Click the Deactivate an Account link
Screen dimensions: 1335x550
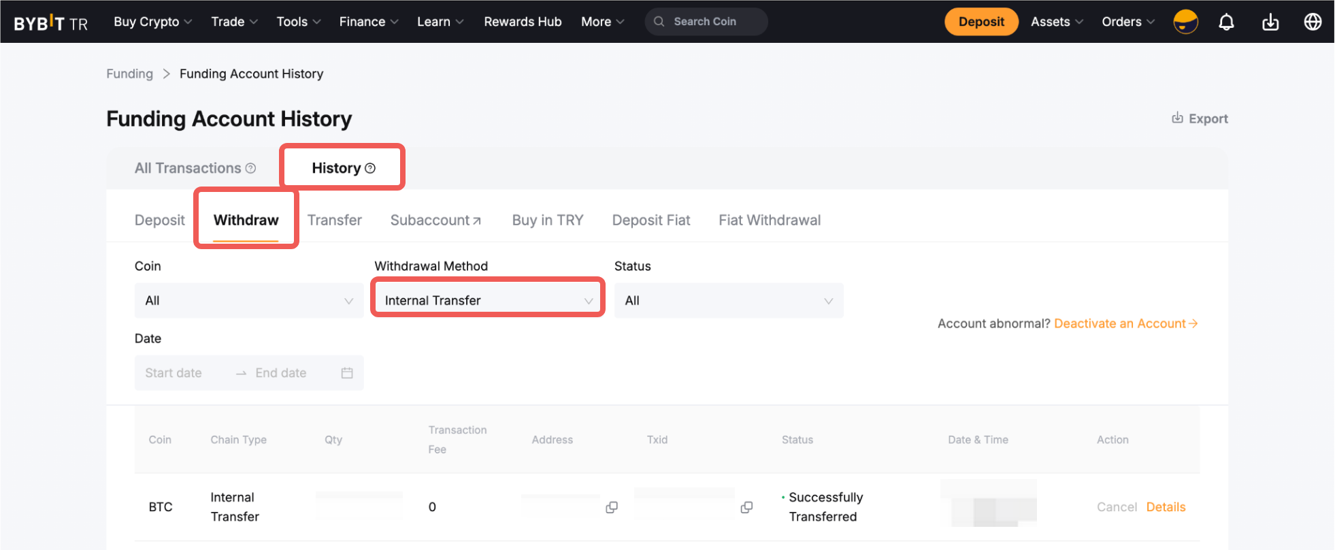[x=1125, y=324]
